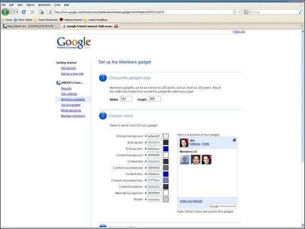Viewport: 305px width, 229px height.
Task: Click the Content secondary links swatch
Action: tap(166, 180)
